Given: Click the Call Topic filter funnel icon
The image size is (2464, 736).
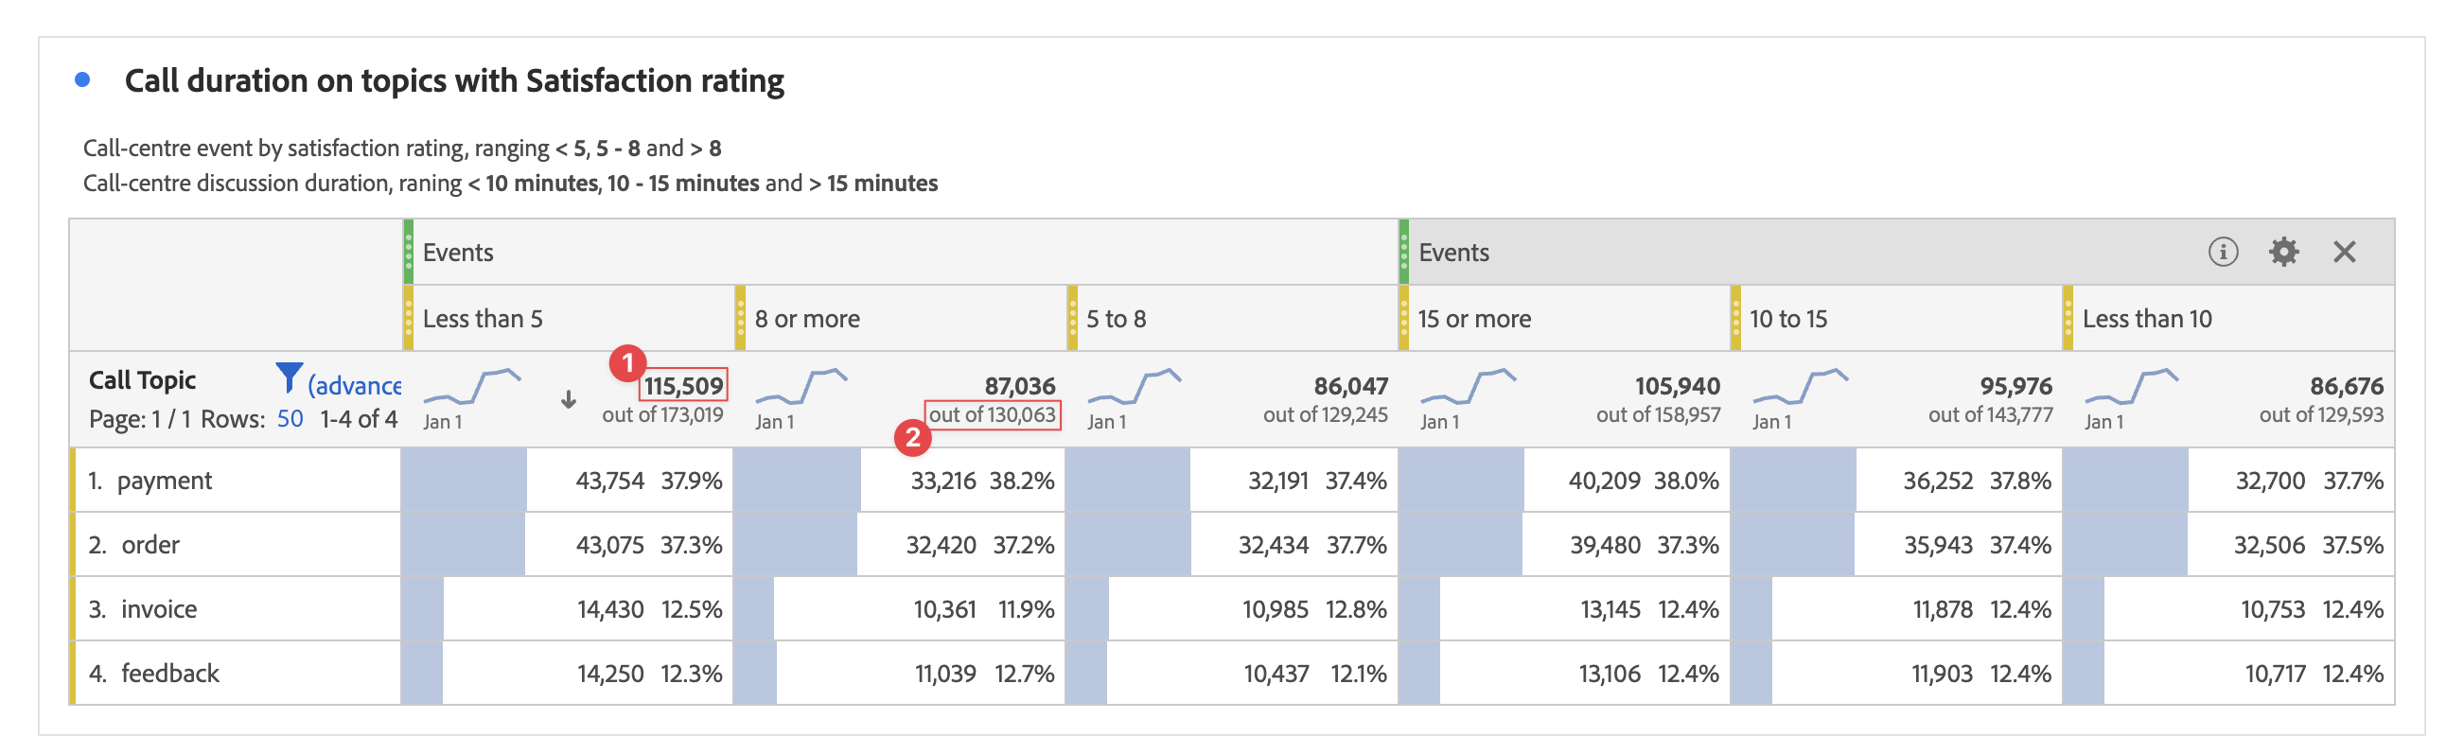Looking at the screenshot, I should pos(288,378).
